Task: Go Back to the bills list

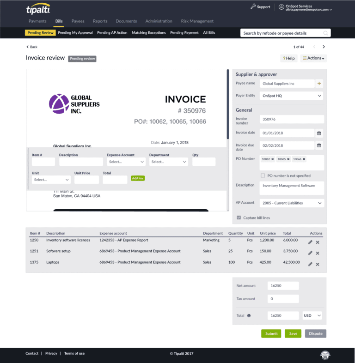Action: pyautogui.click(x=32, y=47)
